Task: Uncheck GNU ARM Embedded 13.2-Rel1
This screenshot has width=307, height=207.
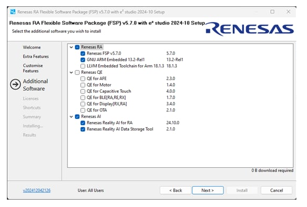Action: point(83,59)
